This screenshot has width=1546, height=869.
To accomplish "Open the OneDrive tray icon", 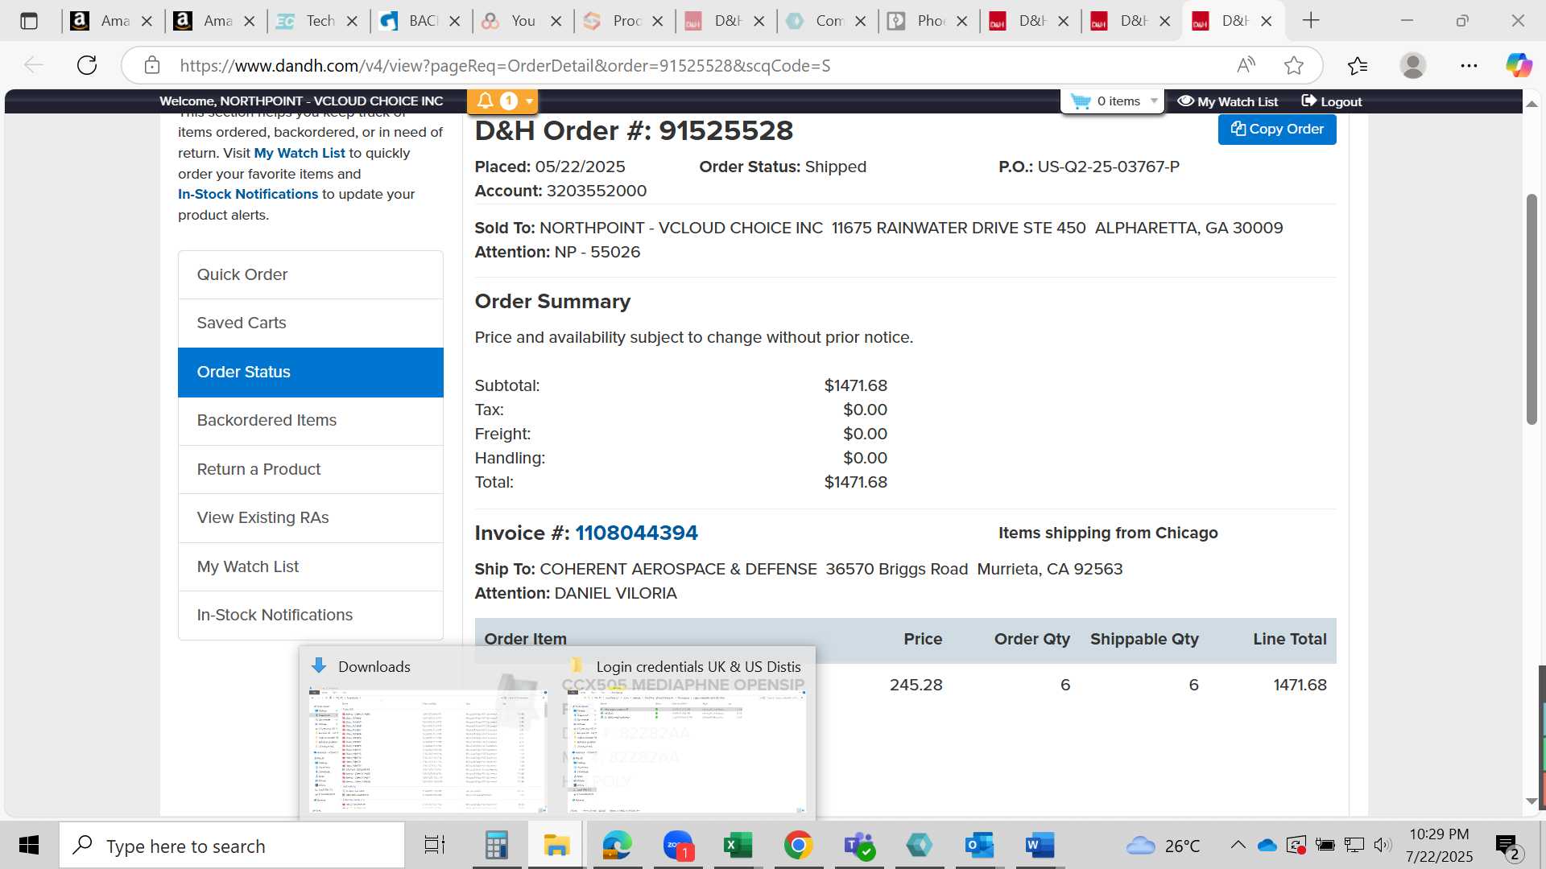I will click(1267, 845).
